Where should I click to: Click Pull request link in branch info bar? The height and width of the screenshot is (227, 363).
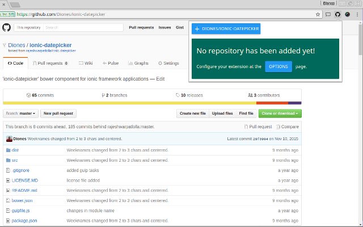click(258, 127)
